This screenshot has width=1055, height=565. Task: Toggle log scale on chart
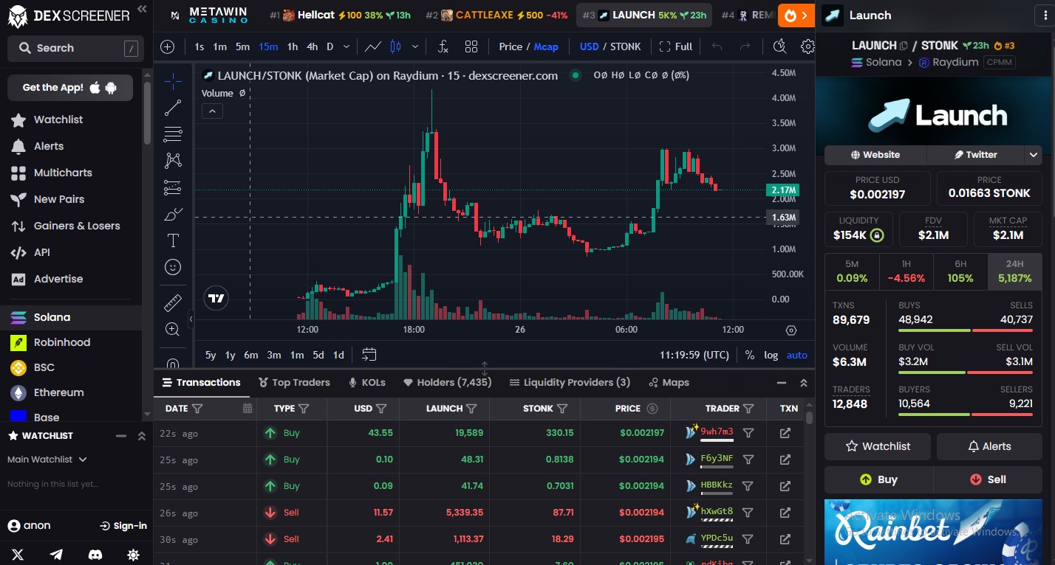[771, 355]
